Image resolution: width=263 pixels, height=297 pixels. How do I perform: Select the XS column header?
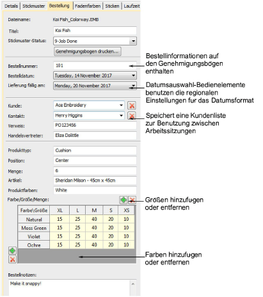(x=127, y=211)
